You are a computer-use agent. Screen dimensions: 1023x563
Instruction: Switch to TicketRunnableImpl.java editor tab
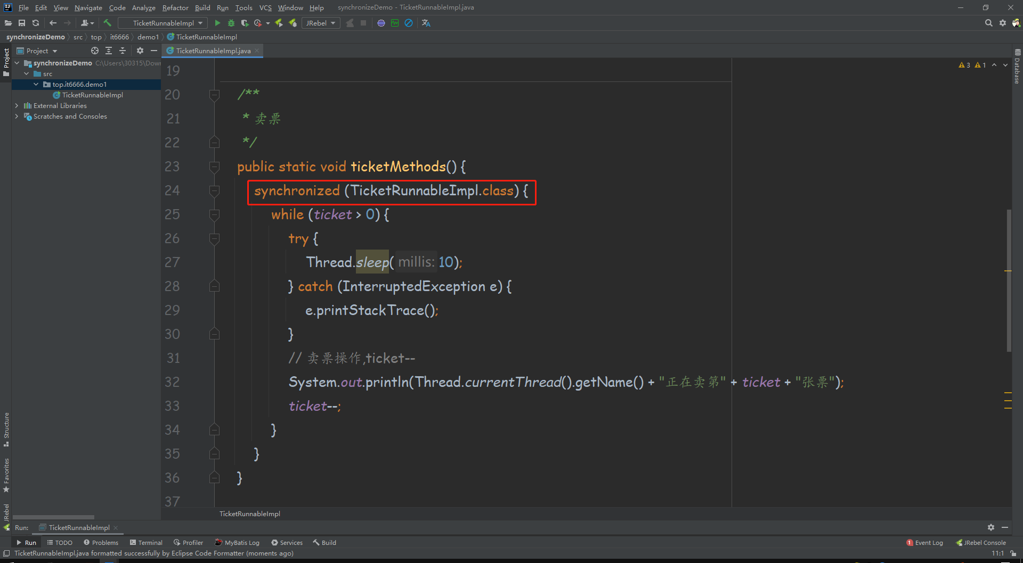213,51
